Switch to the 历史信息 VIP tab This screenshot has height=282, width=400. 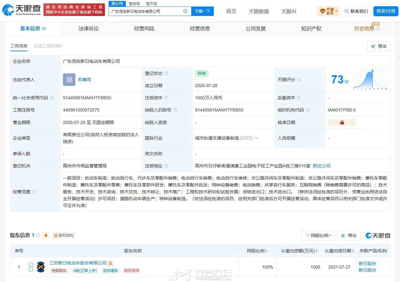(364, 28)
